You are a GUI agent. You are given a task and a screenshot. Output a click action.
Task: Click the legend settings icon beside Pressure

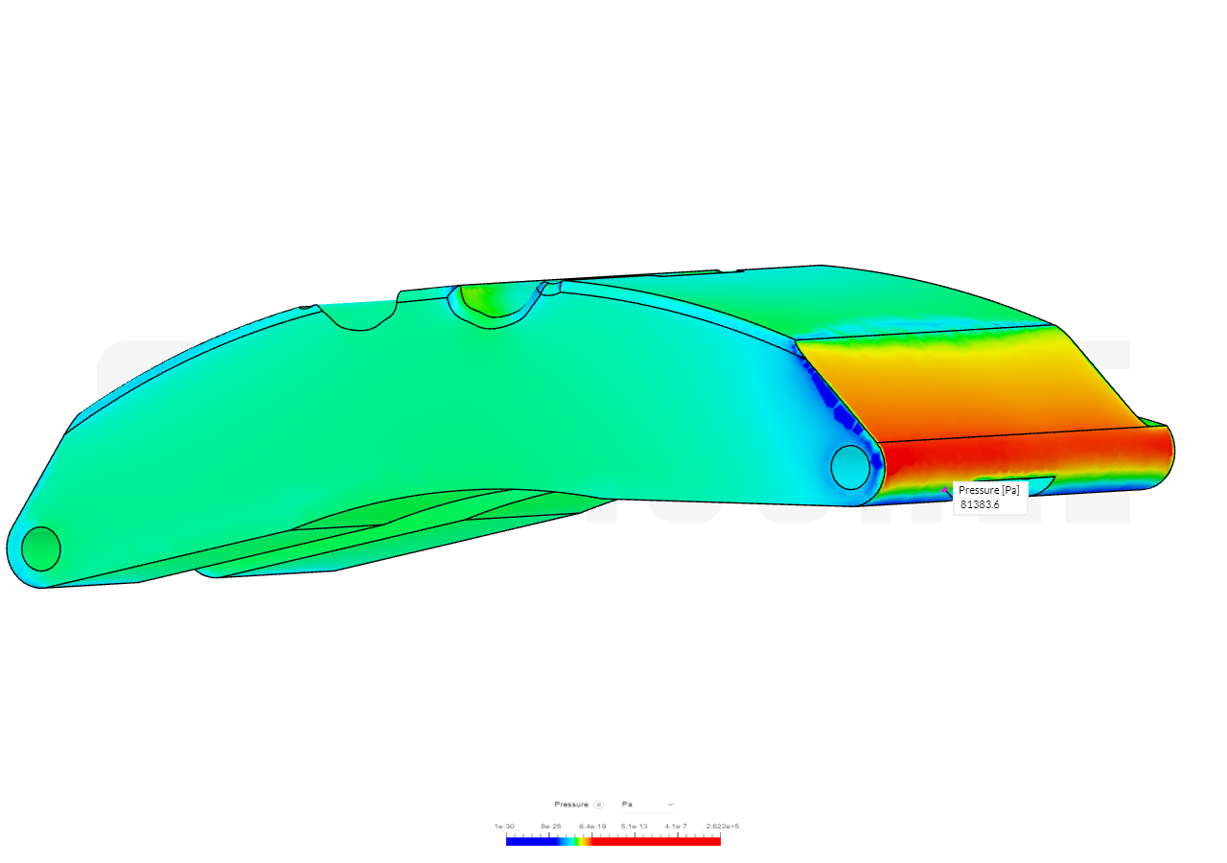tap(599, 805)
